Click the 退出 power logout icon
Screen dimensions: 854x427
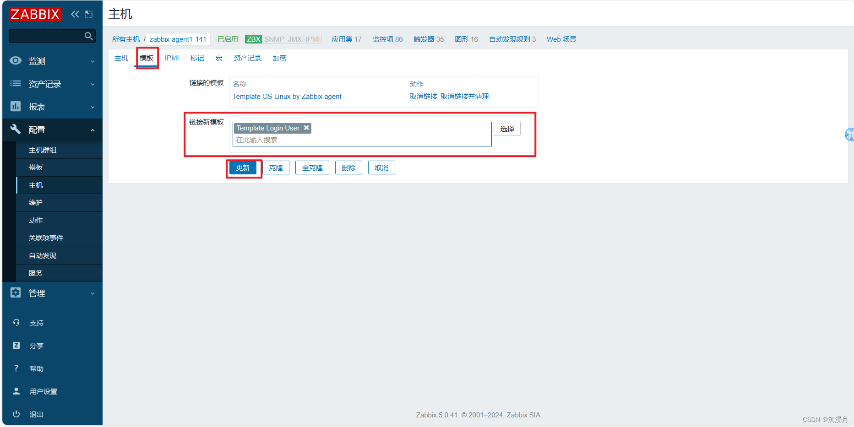coord(16,414)
